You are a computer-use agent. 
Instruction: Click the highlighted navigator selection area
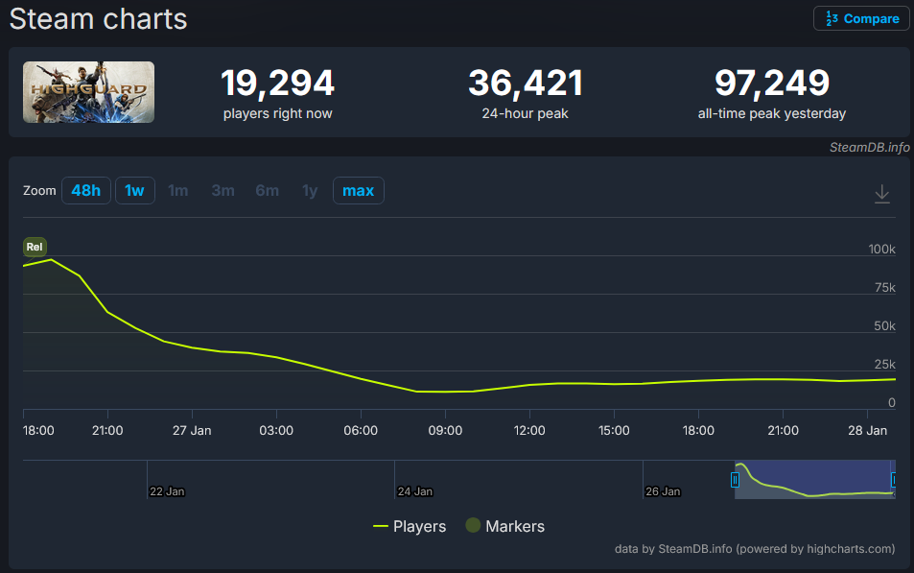pos(814,480)
